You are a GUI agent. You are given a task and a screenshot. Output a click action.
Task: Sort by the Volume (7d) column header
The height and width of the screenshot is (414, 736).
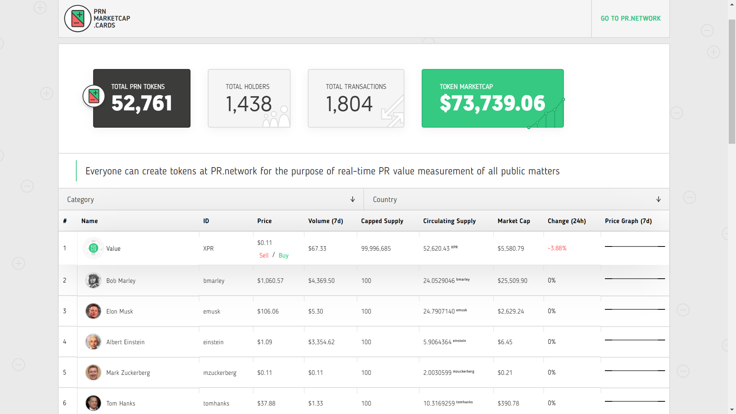click(325, 221)
